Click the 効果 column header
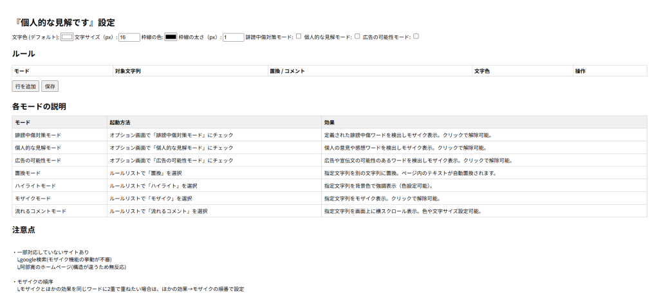The width and height of the screenshot is (659, 307). point(484,123)
